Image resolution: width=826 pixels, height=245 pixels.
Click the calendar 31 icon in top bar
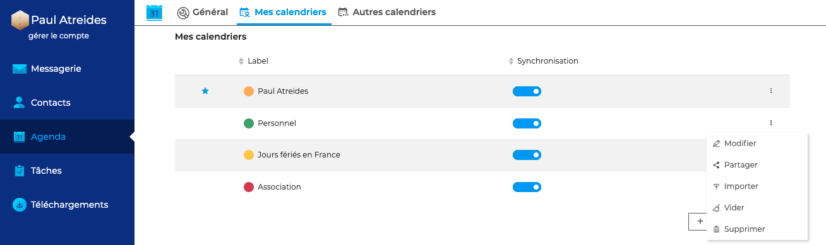tap(154, 13)
